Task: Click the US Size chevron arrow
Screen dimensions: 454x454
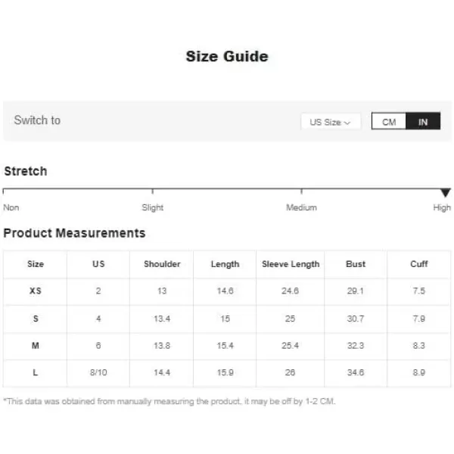Action: 347,123
